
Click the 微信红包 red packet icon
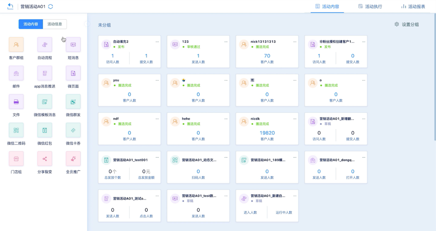tap(45, 130)
